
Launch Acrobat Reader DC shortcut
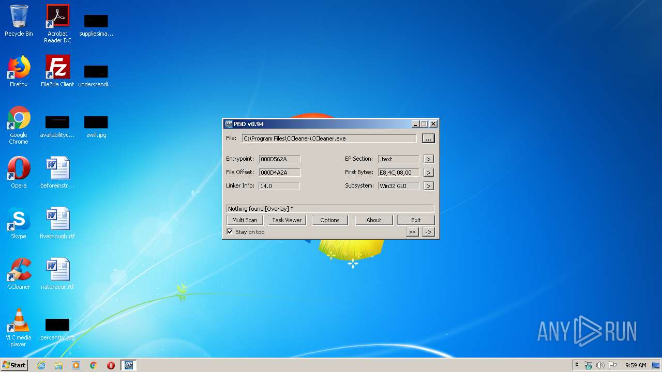(x=57, y=24)
